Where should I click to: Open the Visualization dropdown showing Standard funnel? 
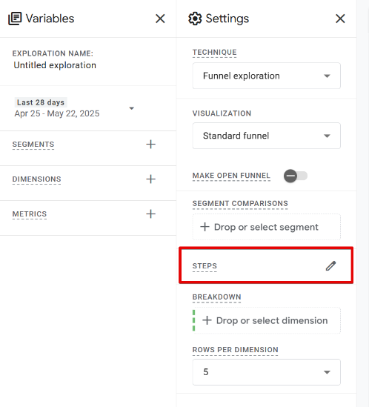(x=267, y=136)
